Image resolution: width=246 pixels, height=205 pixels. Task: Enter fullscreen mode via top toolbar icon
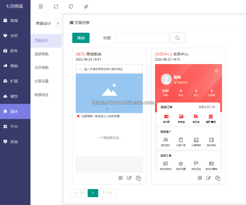[x=56, y=6]
